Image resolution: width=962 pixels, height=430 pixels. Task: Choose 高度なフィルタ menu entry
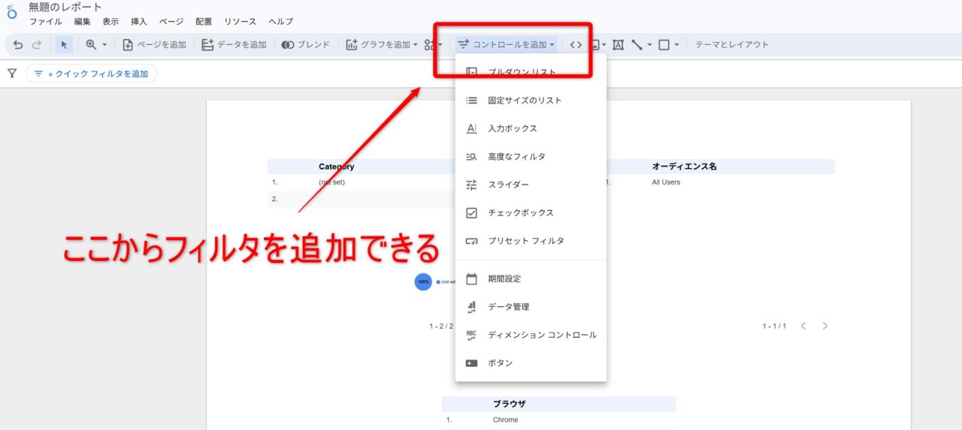coord(516,157)
